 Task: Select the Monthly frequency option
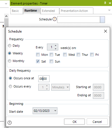tap(10, 61)
